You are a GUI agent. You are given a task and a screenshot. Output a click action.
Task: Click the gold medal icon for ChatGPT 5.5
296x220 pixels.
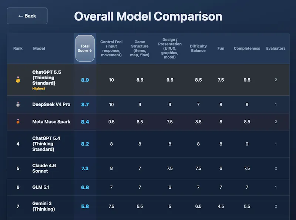pyautogui.click(x=18, y=80)
